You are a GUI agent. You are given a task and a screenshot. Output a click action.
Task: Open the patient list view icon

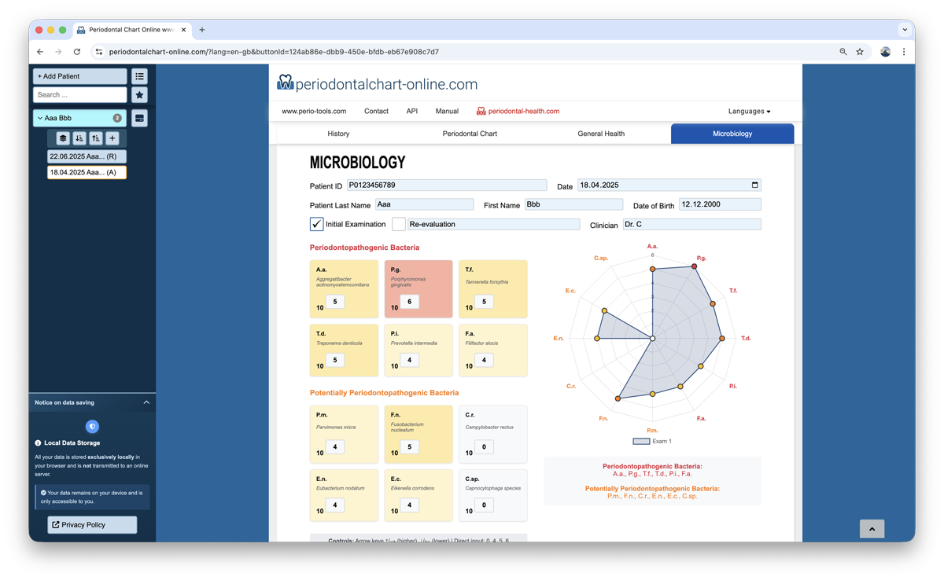pos(139,76)
